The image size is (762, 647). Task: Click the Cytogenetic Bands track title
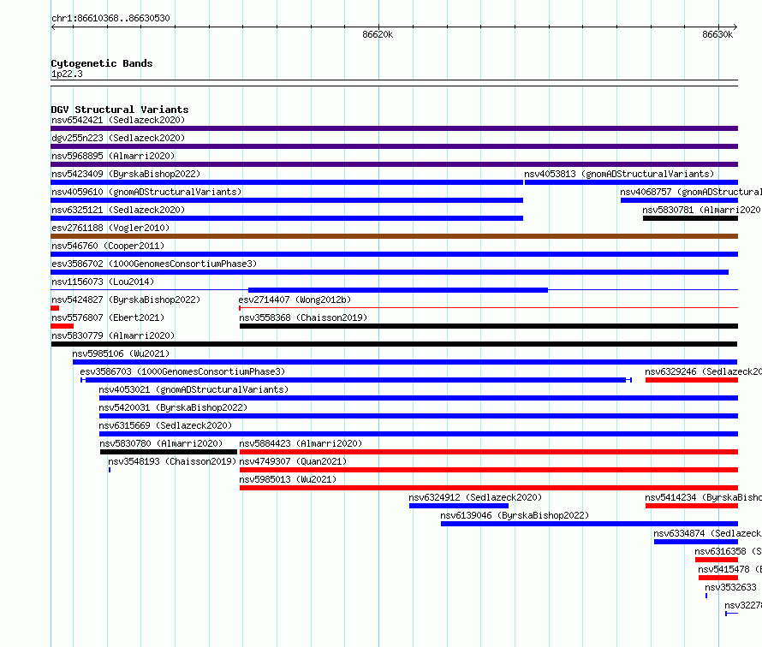(102, 63)
